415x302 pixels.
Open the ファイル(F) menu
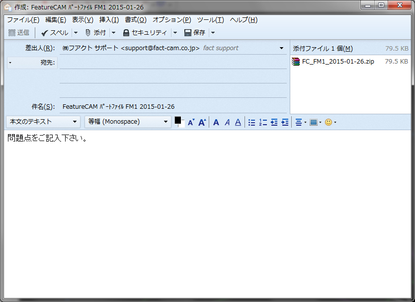[23, 20]
